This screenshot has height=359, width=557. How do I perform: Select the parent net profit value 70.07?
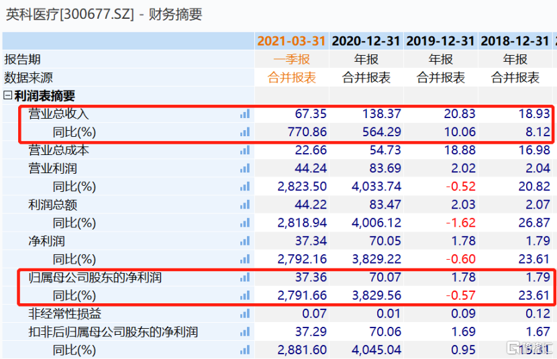(385, 277)
